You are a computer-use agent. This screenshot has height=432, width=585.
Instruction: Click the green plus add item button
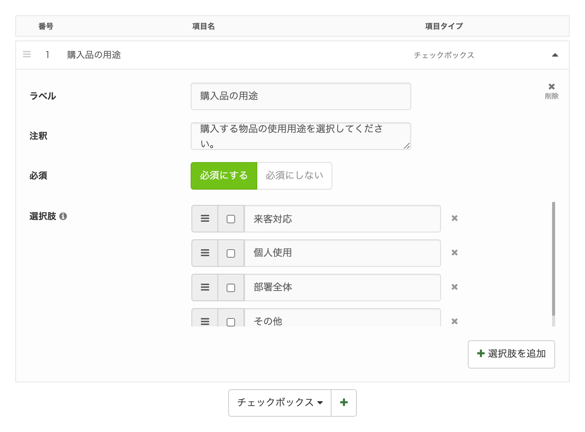344,403
